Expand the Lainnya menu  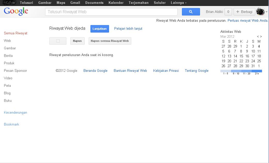(179, 3)
